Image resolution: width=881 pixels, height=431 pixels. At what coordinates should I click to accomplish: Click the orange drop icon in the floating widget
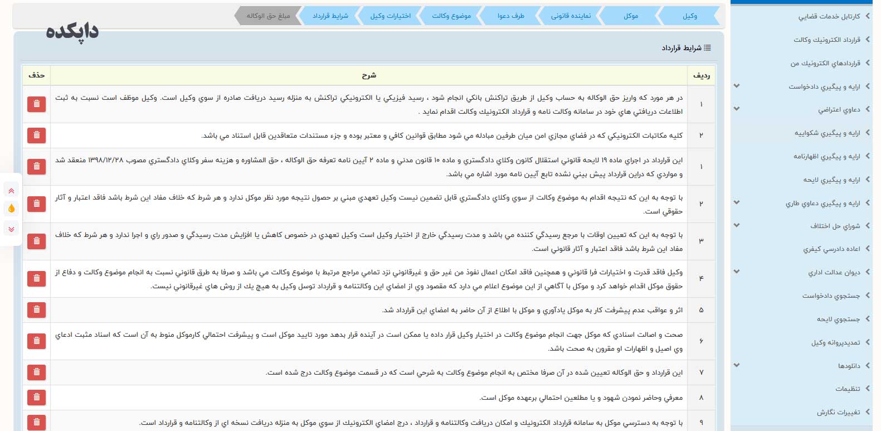(x=11, y=209)
